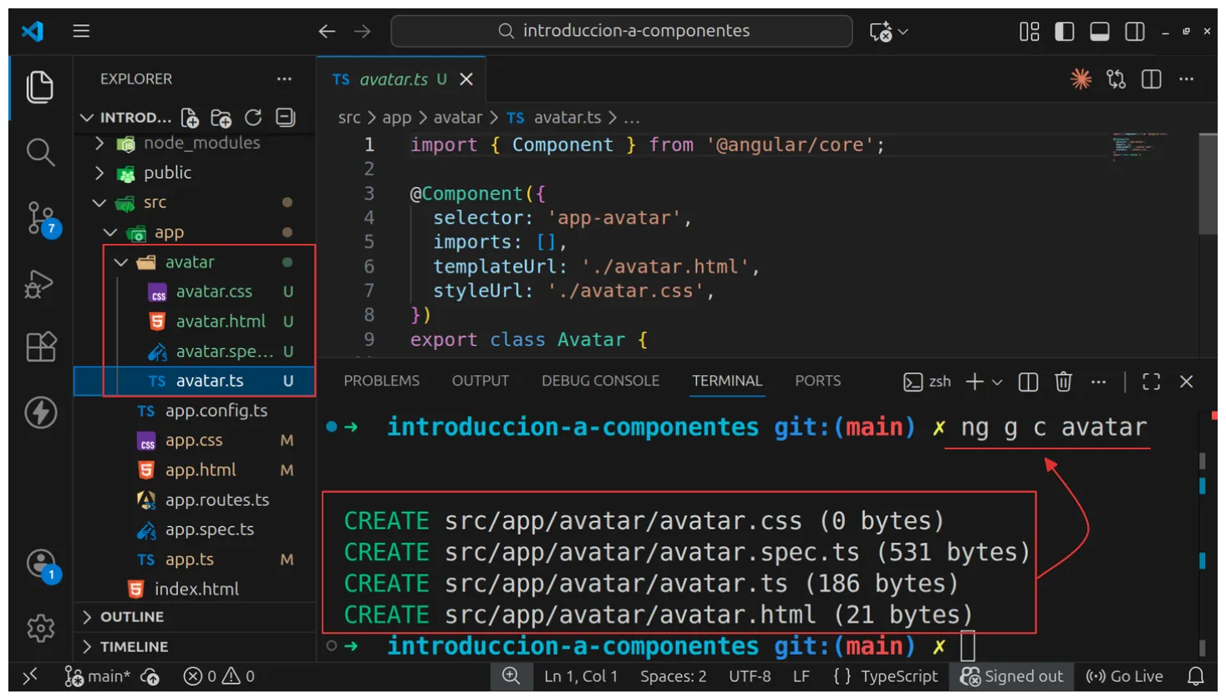Image resolution: width=1226 pixels, height=699 pixels.
Task: Switch to the PROBLEMS tab
Action: 381,381
